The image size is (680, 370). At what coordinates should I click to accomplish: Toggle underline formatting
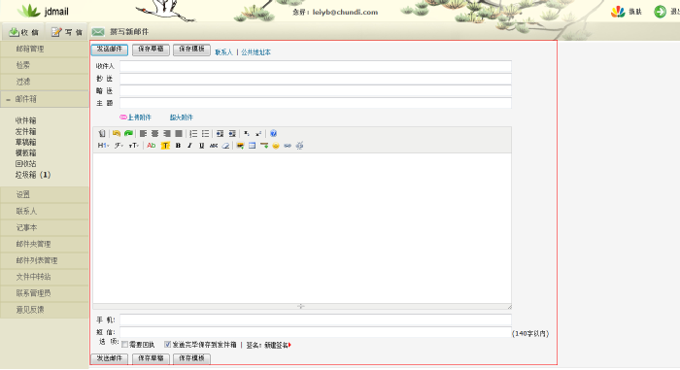202,146
